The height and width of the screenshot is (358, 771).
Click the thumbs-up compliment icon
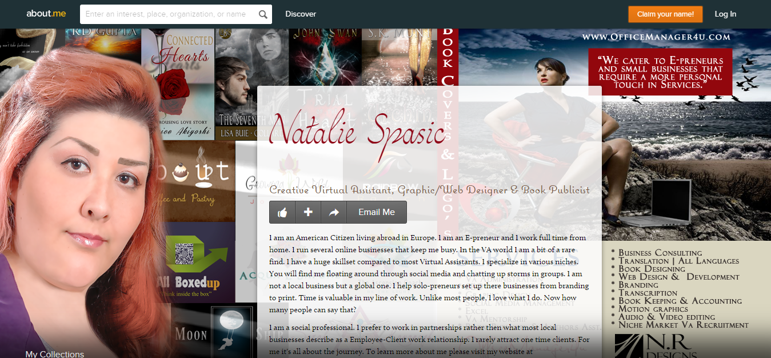point(282,212)
